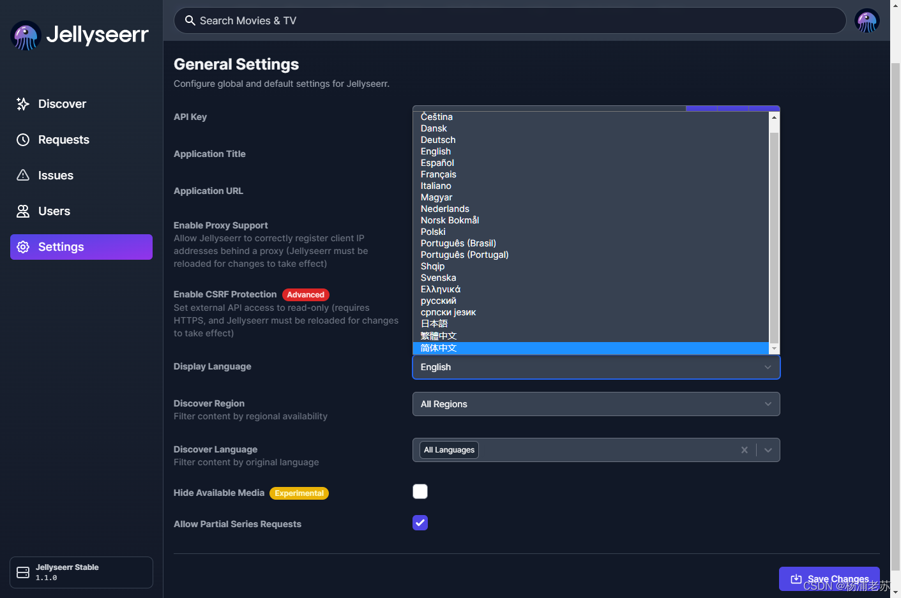Click the Jellyseerr jellyfish logo
This screenshot has height=598, width=901.
point(26,35)
